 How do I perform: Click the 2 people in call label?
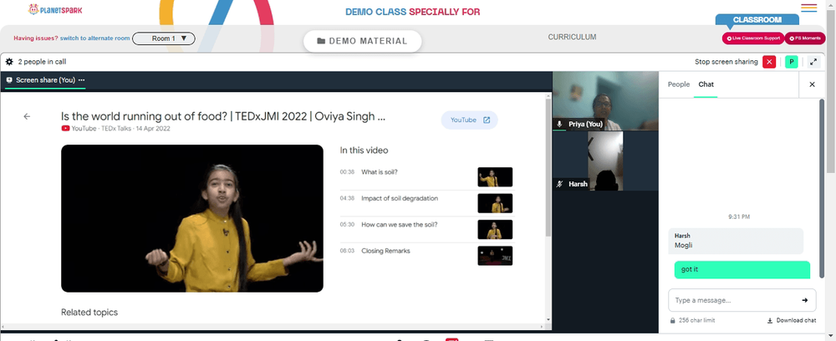(x=42, y=62)
